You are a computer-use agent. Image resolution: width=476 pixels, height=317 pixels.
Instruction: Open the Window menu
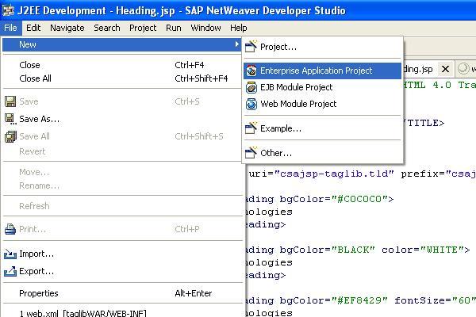pos(205,28)
